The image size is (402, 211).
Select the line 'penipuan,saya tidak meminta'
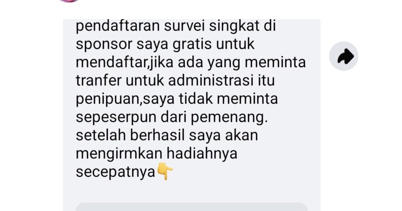pos(177,99)
